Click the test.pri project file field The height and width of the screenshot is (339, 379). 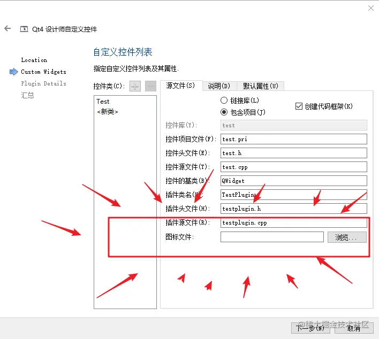294,139
